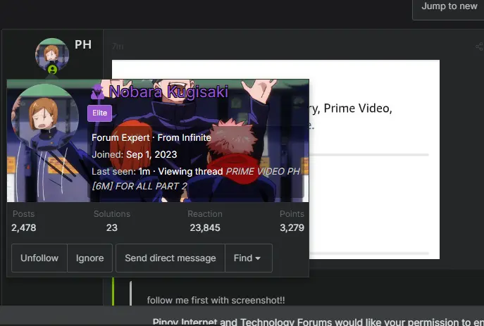Send direct message to this member
Viewport: 484px width, 326px height.
pyautogui.click(x=170, y=258)
